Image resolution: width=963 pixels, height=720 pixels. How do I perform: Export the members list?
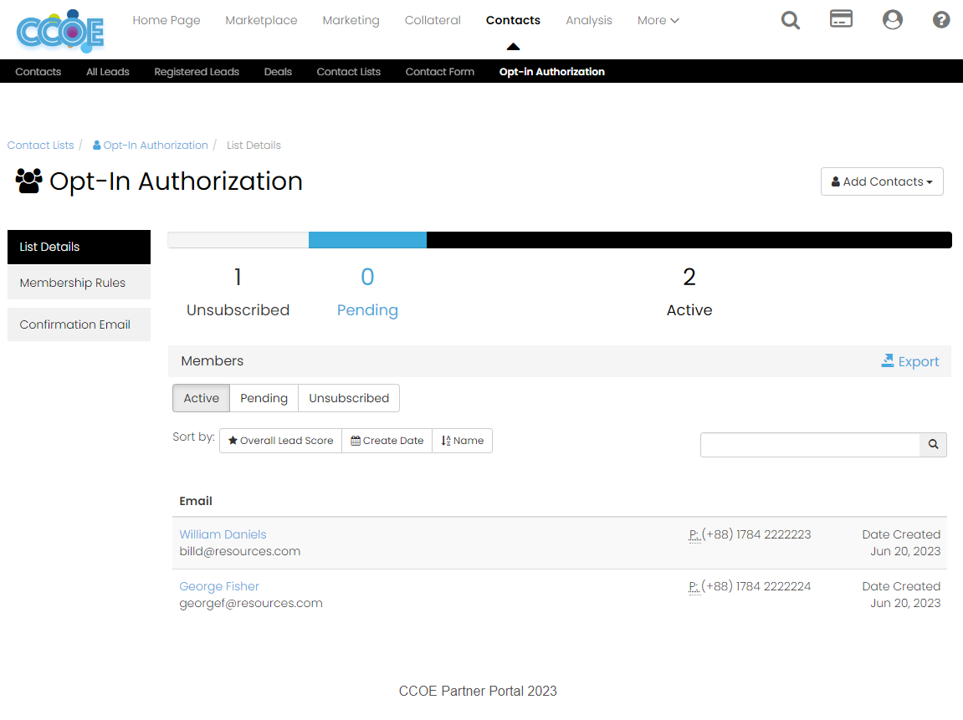910,360
